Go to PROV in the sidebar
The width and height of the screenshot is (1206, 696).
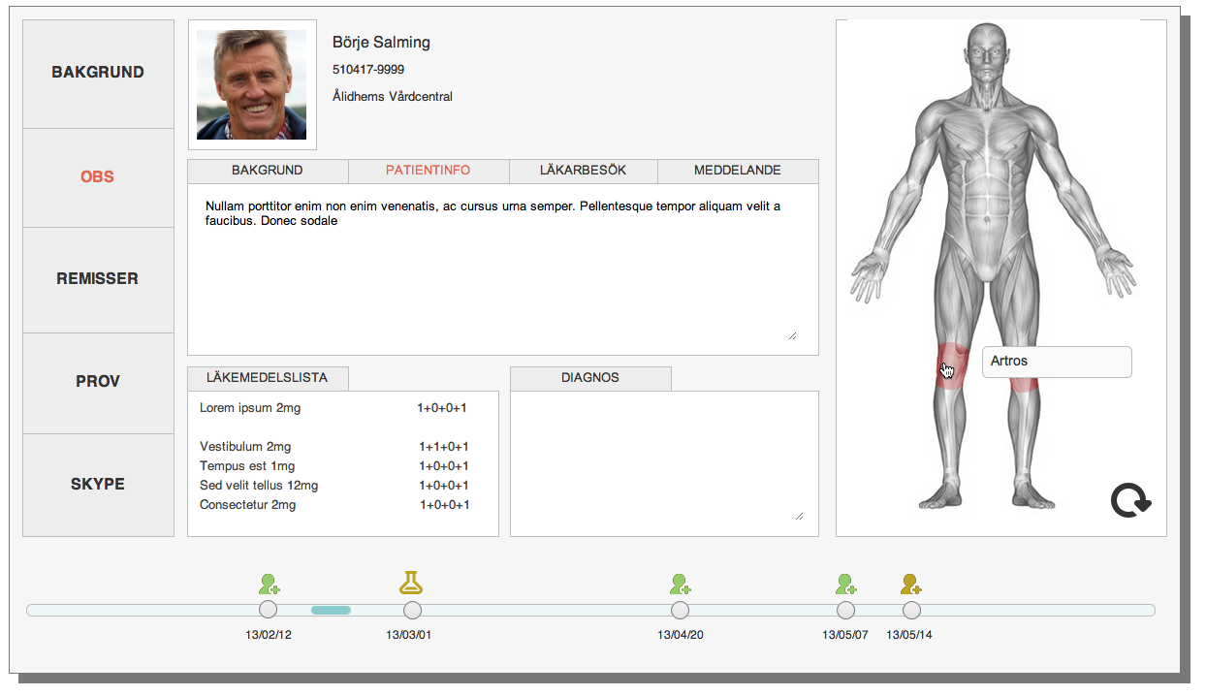point(98,383)
